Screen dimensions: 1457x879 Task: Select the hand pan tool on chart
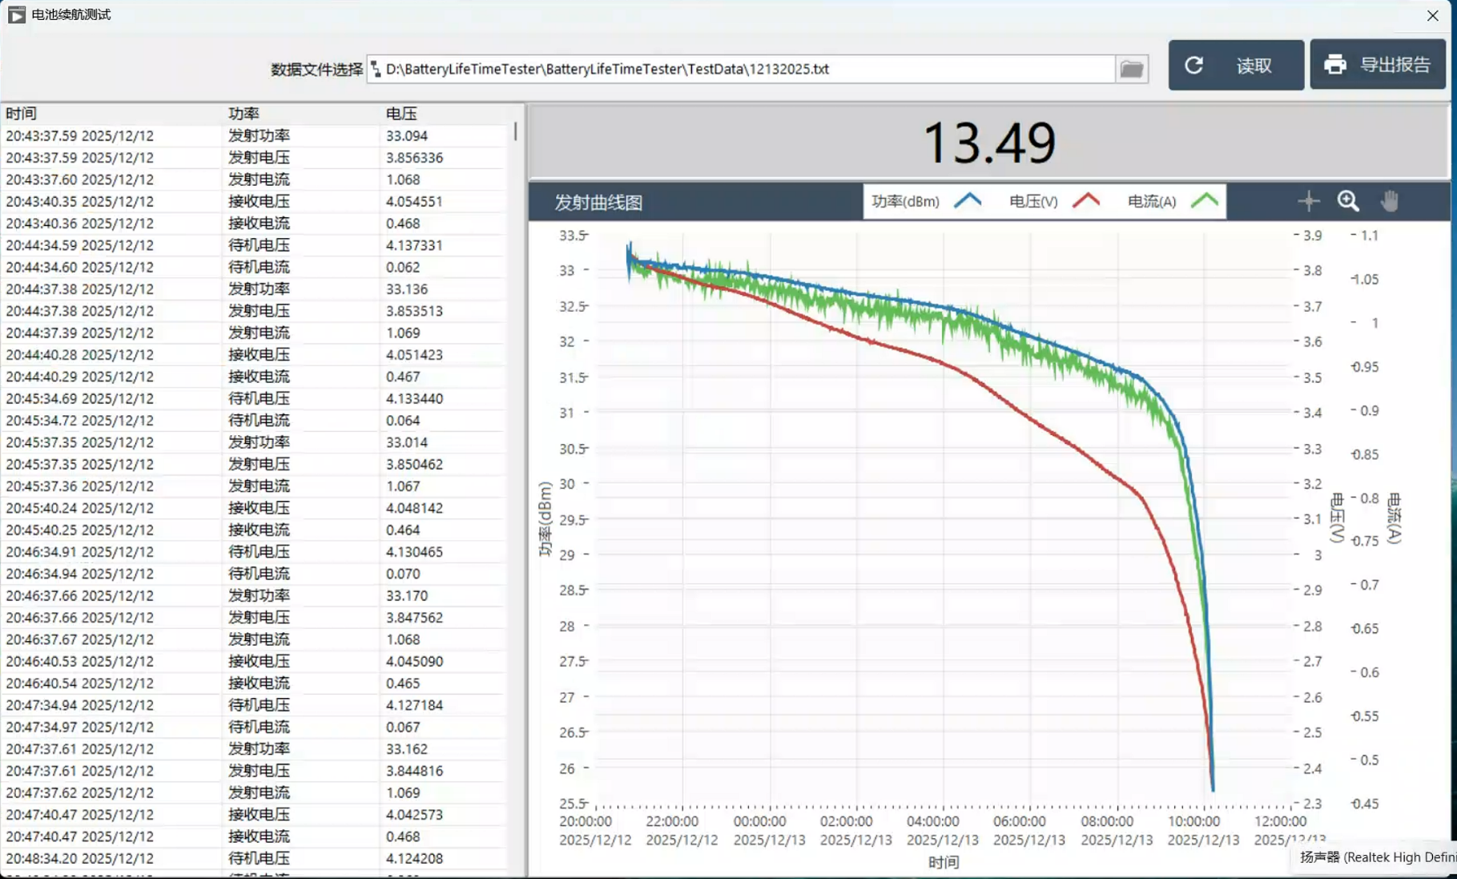pos(1390,201)
